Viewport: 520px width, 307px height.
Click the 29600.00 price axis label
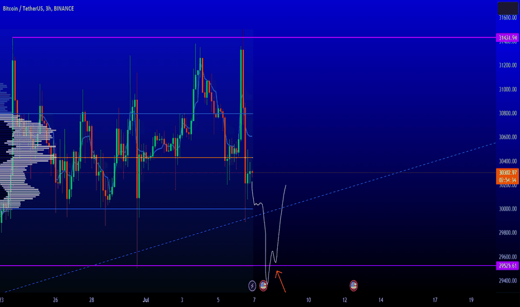point(507,257)
